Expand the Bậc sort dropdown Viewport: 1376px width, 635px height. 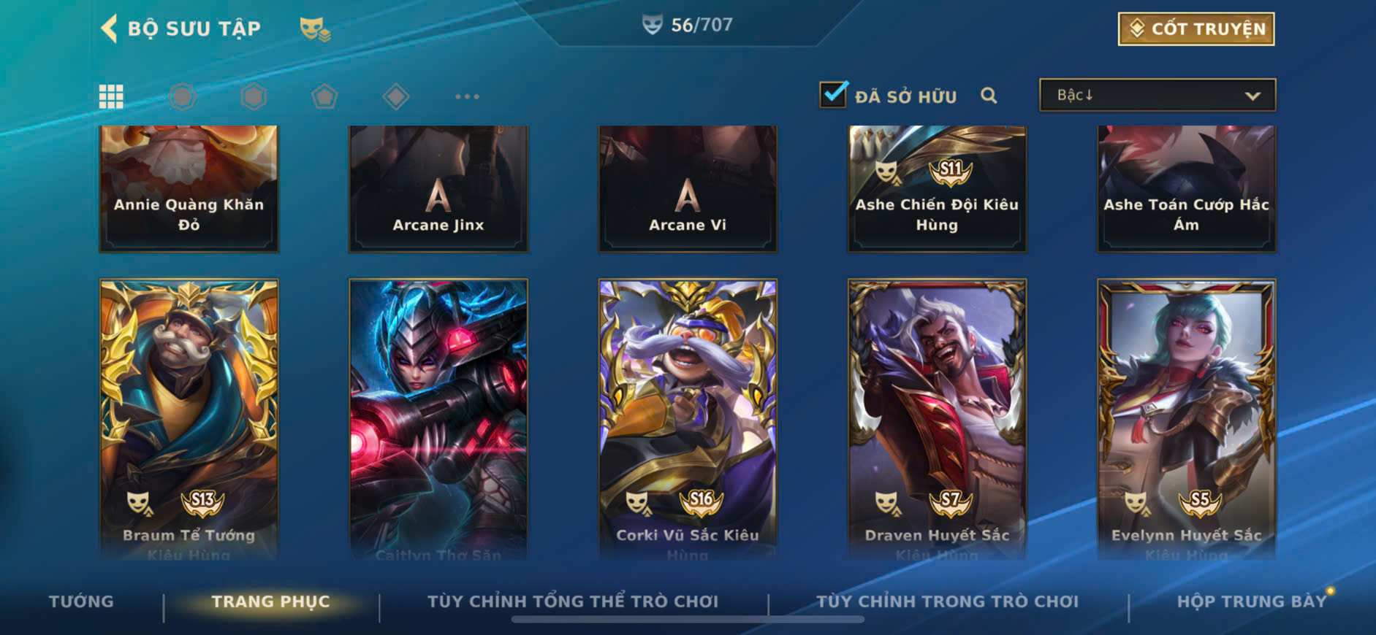1158,95
